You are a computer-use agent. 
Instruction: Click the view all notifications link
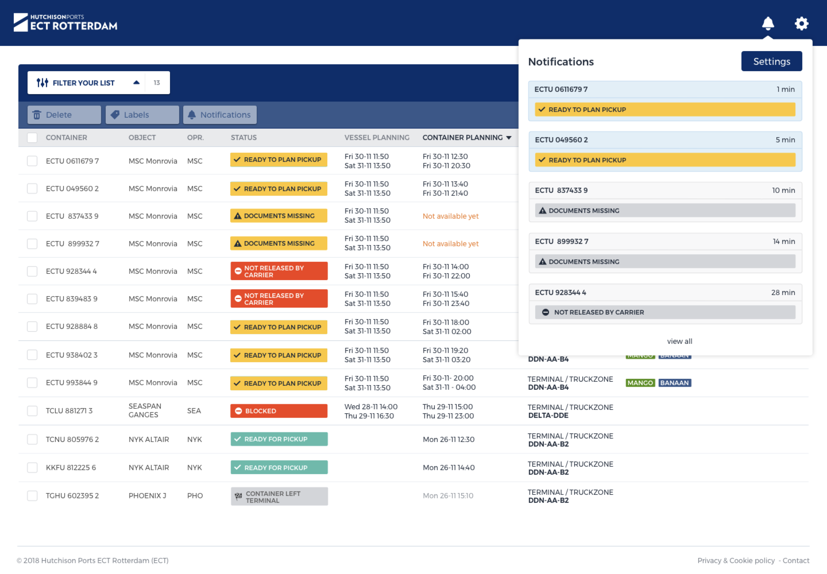tap(679, 341)
